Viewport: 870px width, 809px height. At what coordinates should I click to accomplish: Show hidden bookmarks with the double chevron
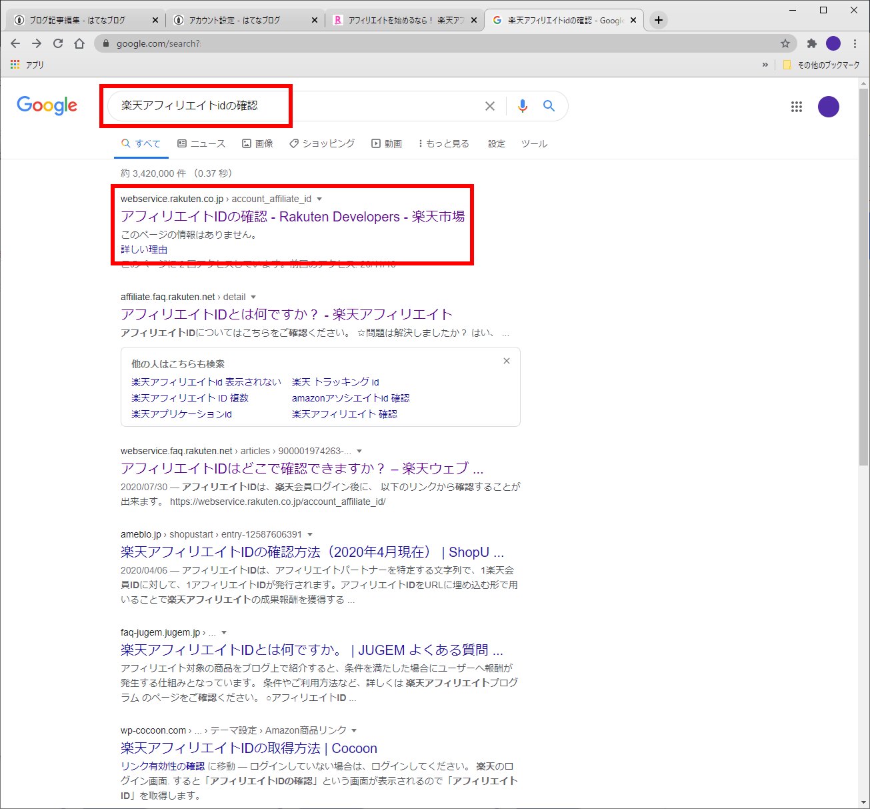765,65
